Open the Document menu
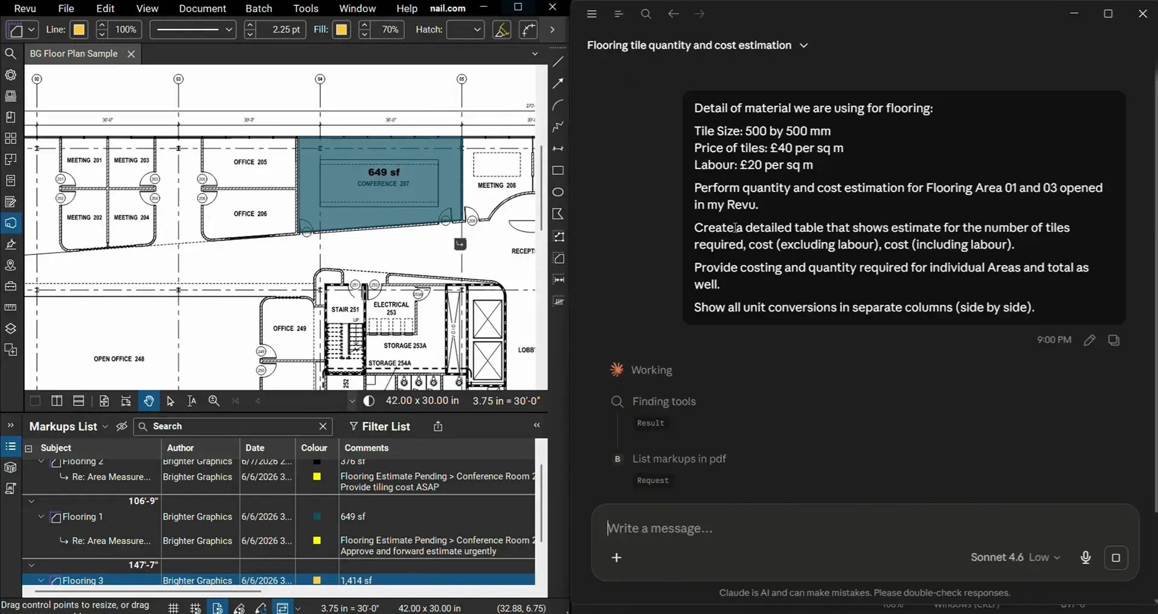 point(202,8)
